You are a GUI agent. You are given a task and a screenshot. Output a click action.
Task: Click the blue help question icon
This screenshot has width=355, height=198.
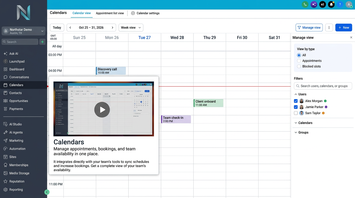[x=340, y=4]
